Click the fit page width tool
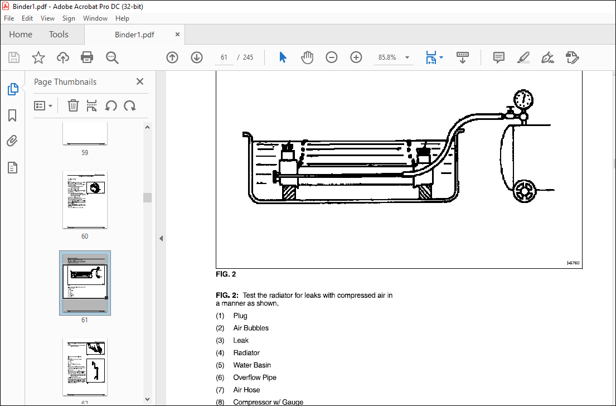The width and height of the screenshot is (616, 406). (431, 57)
